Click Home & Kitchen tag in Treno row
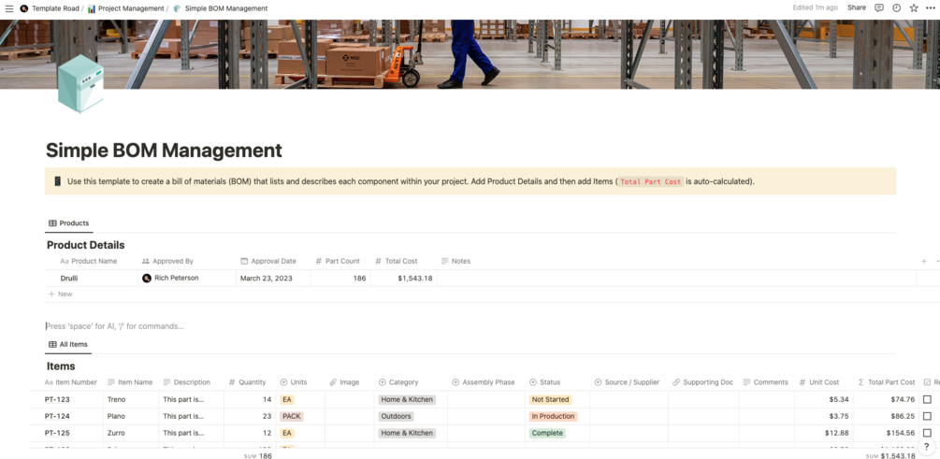This screenshot has width=940, height=459. coord(407,399)
